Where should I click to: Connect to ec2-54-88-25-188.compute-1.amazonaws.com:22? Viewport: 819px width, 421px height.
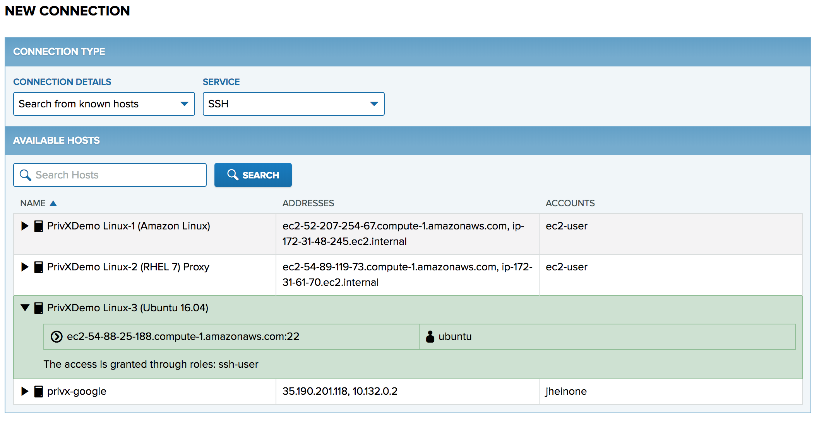[183, 337]
